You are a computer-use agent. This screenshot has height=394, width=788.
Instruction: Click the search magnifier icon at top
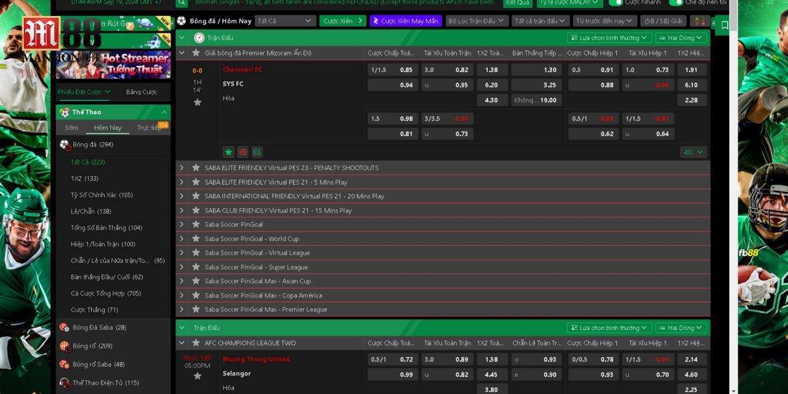click(182, 2)
